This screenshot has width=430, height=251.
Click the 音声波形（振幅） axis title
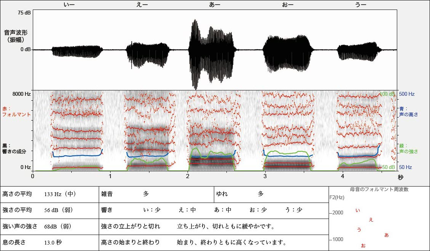pos(16,36)
